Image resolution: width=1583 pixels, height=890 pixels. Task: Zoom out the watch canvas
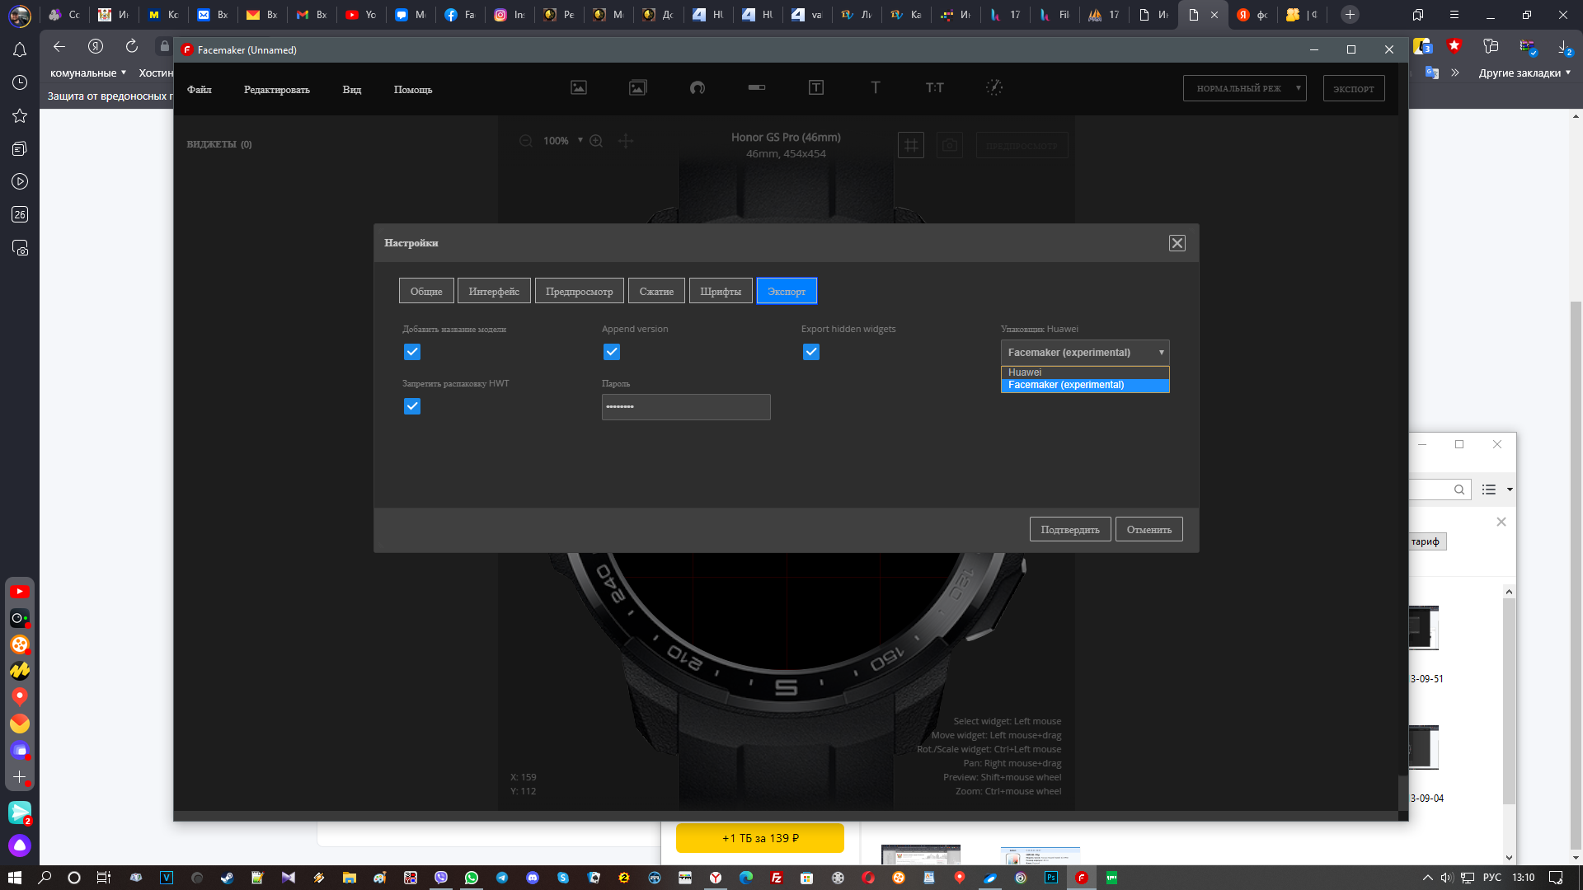(525, 141)
